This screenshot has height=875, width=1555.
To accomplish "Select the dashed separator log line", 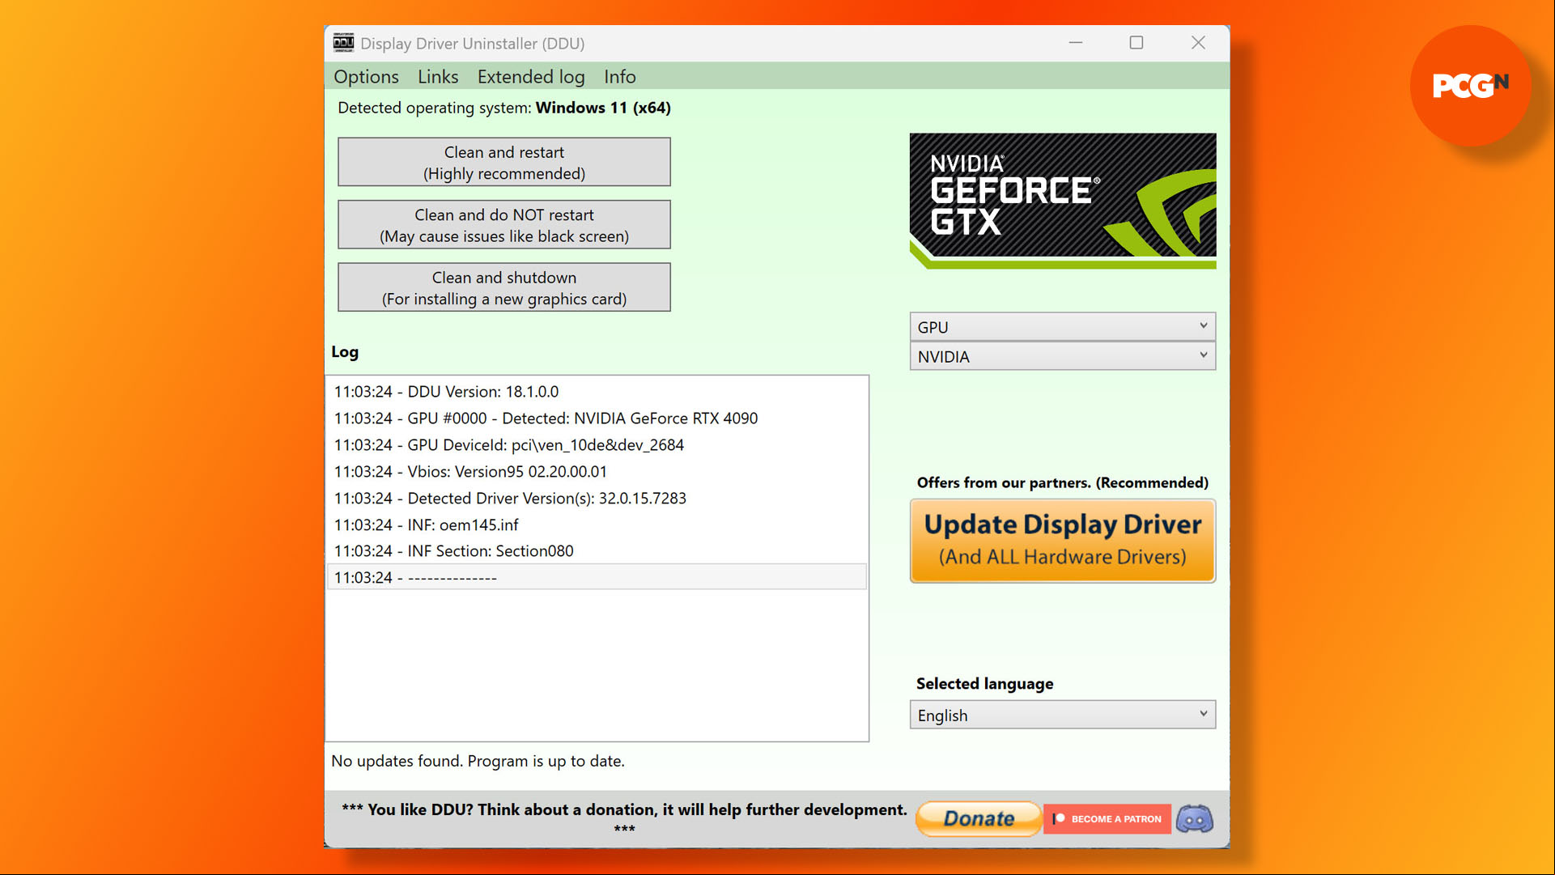I will pos(597,577).
